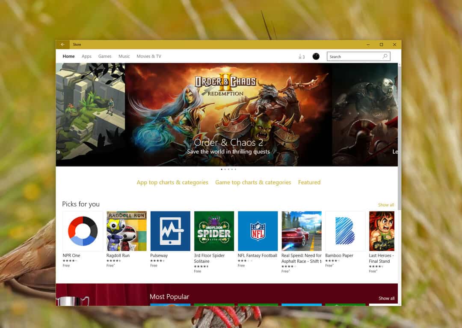Open the Bamboo Paper app icon

[345, 231]
